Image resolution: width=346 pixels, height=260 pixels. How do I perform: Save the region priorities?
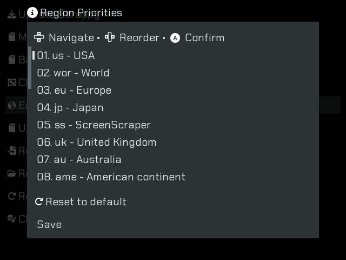(49, 224)
